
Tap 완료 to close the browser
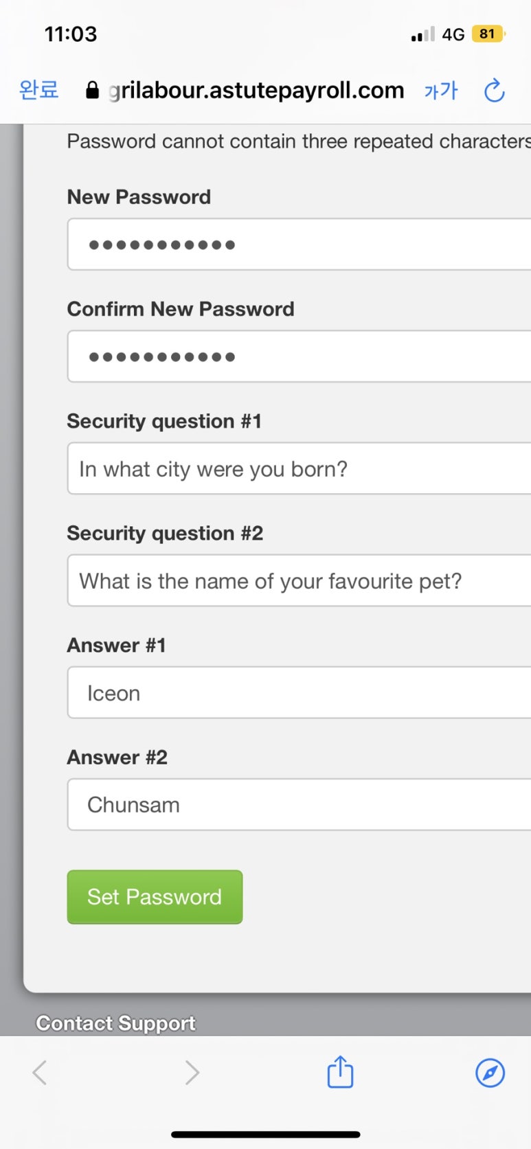coord(39,90)
